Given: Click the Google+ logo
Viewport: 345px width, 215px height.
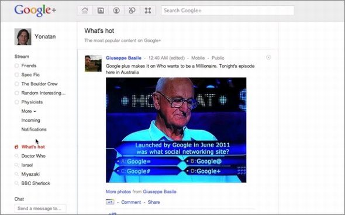Looking at the screenshot, I should pos(35,11).
